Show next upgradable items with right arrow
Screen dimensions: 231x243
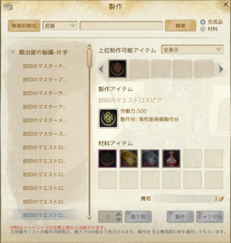pyautogui.click(x=221, y=69)
